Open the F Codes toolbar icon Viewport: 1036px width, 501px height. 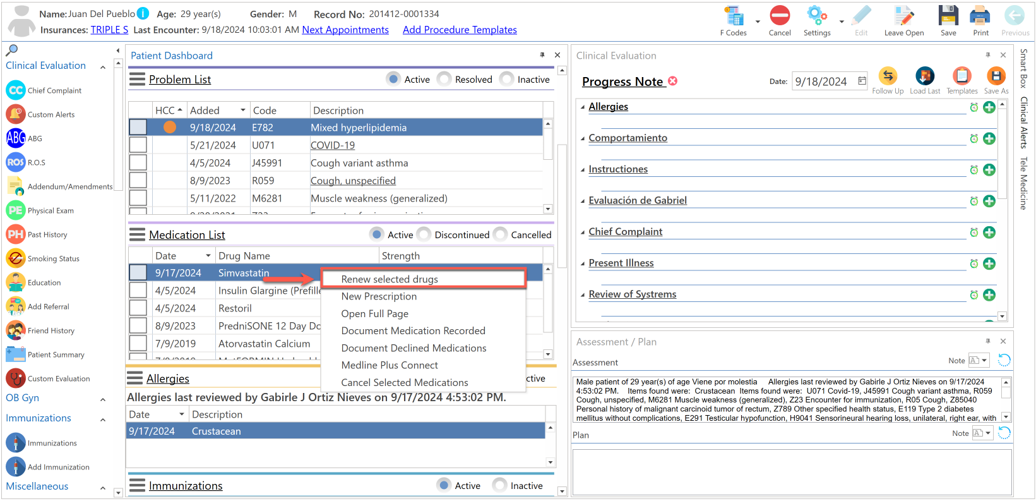click(x=733, y=16)
